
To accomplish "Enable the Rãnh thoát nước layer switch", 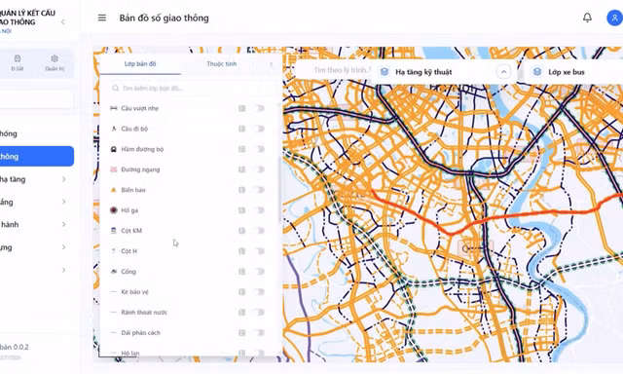I will pos(259,313).
